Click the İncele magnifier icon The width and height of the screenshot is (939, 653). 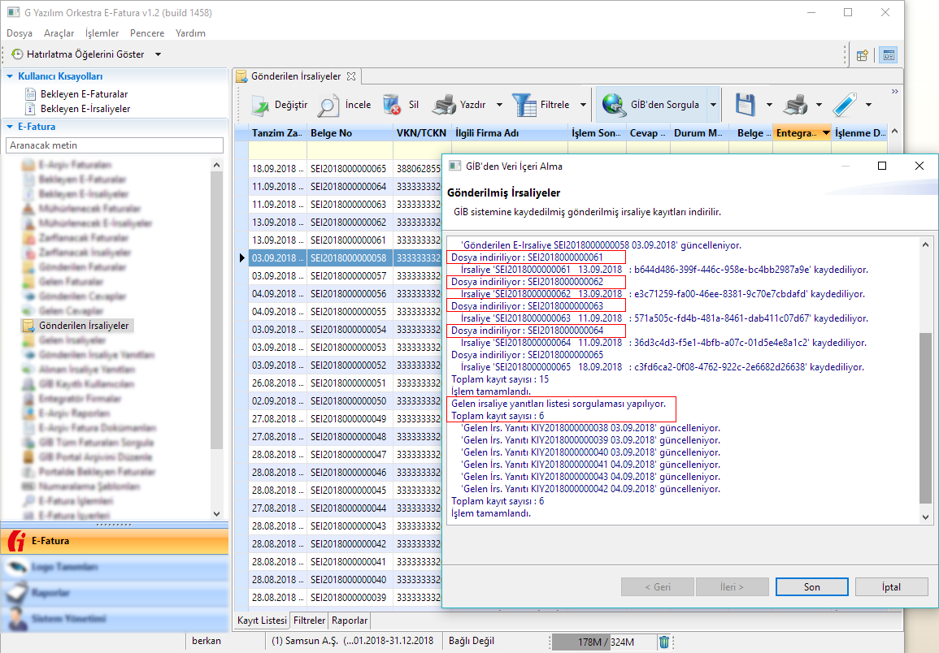328,105
